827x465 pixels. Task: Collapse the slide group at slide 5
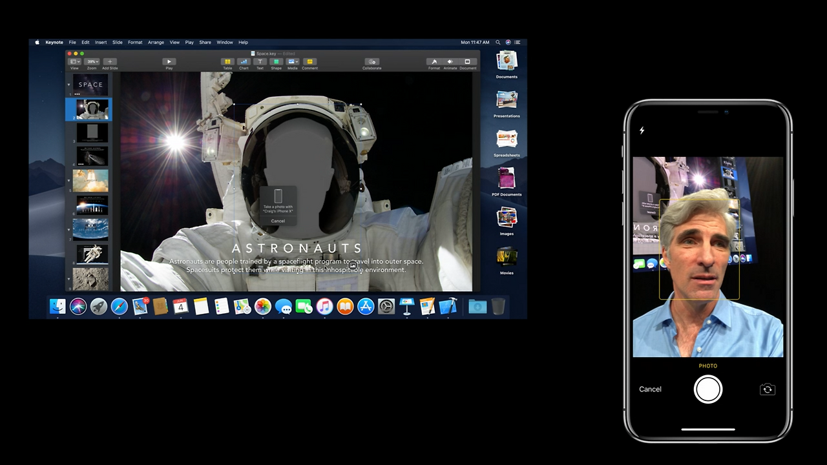coord(69,181)
